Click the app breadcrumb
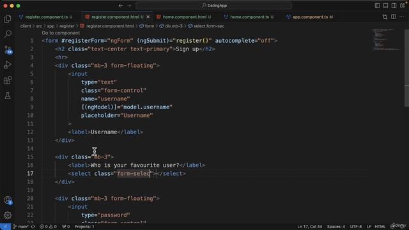The width and height of the screenshot is (409, 230). coord(50,26)
